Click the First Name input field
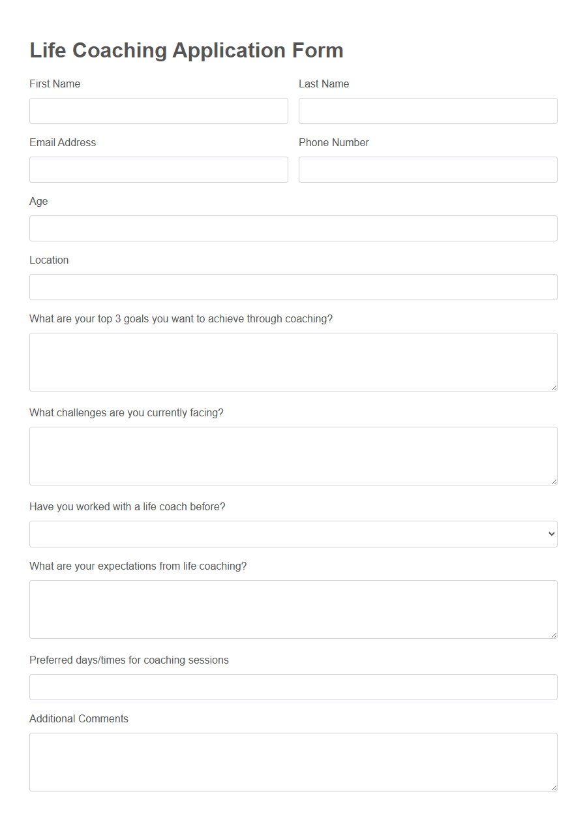 [158, 110]
